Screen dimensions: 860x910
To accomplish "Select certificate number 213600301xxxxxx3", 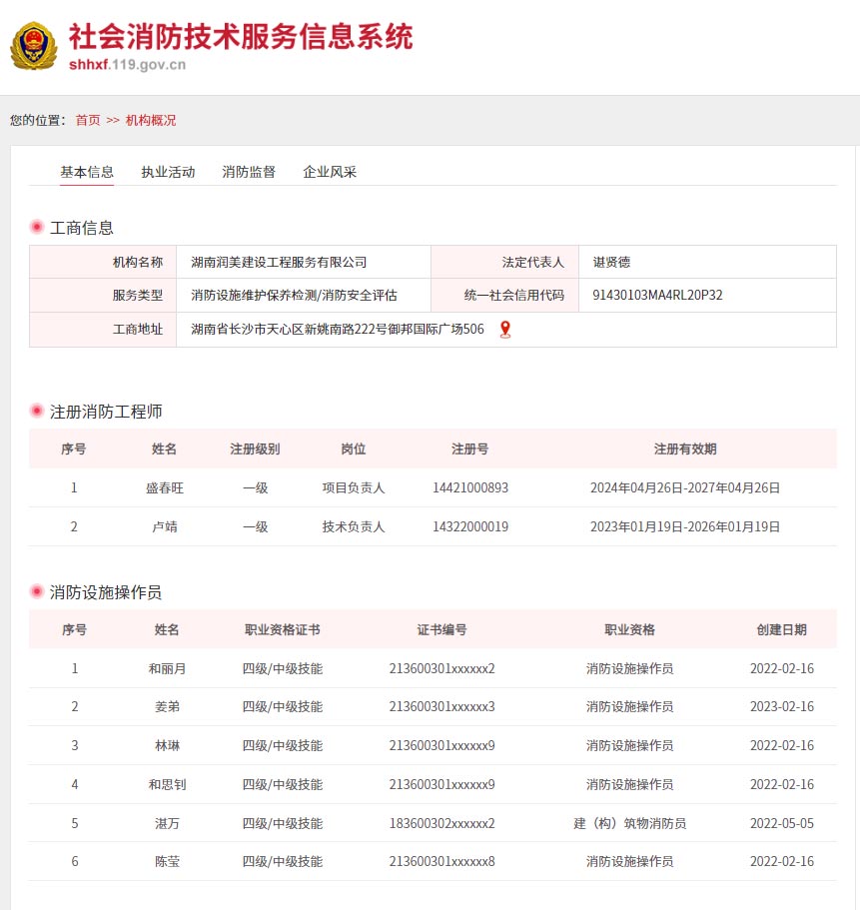I will click(x=442, y=707).
